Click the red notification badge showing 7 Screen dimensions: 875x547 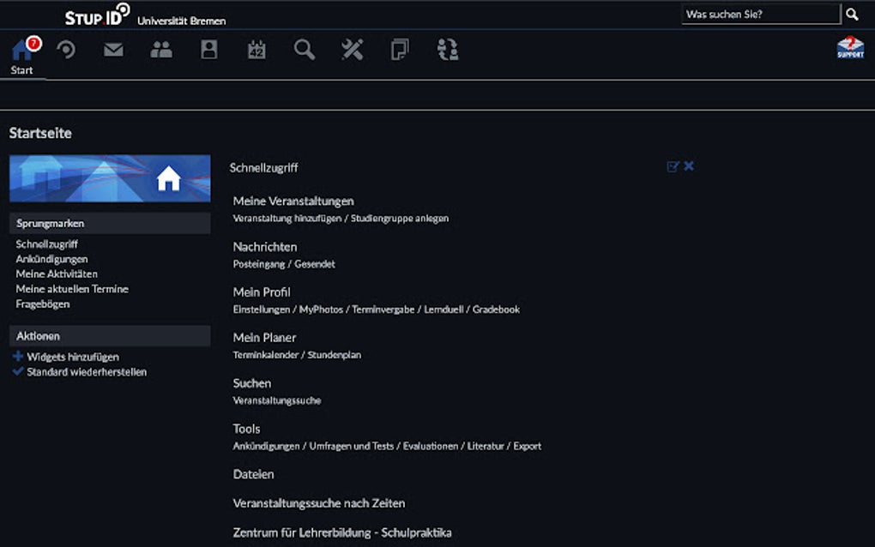pos(34,43)
